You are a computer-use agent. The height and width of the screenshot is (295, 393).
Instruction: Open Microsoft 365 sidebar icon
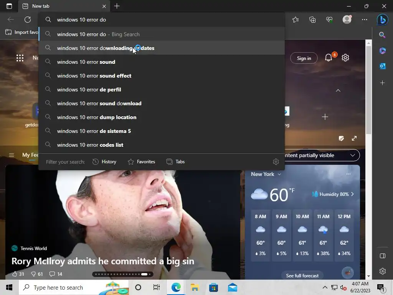(x=383, y=50)
